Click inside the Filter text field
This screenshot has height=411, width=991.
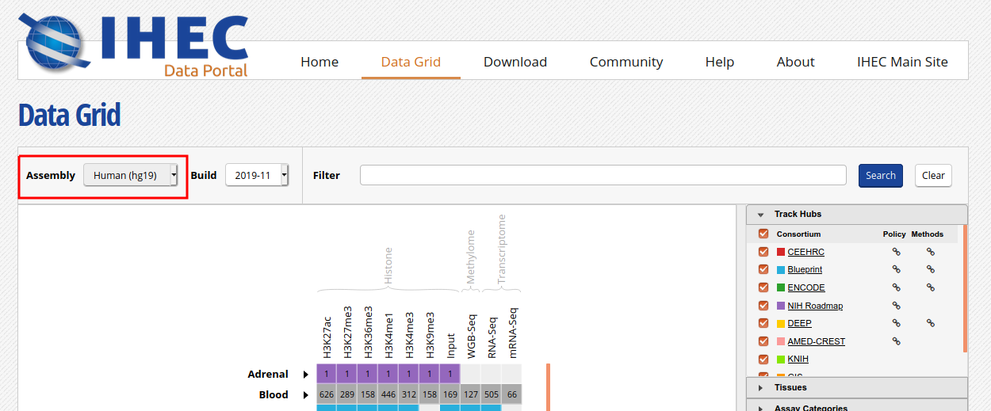pos(603,175)
